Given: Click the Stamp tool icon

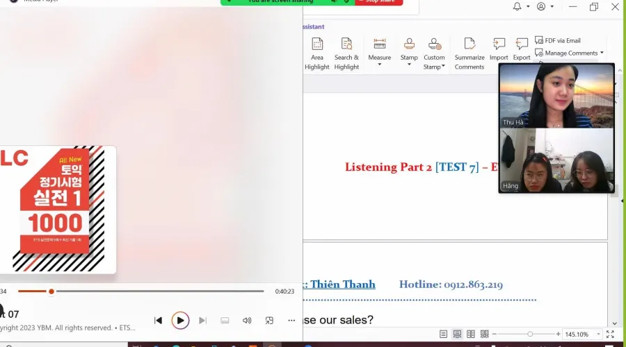Looking at the screenshot, I should point(409,44).
